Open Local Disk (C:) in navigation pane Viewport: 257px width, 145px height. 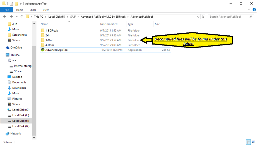pos(21,110)
